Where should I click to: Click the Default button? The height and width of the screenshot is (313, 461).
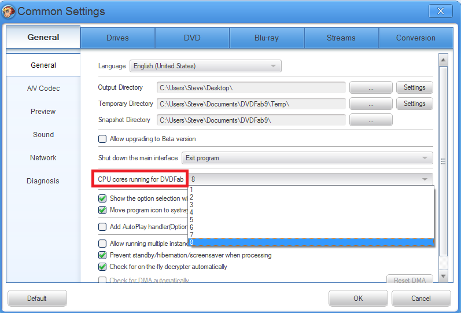(37, 299)
